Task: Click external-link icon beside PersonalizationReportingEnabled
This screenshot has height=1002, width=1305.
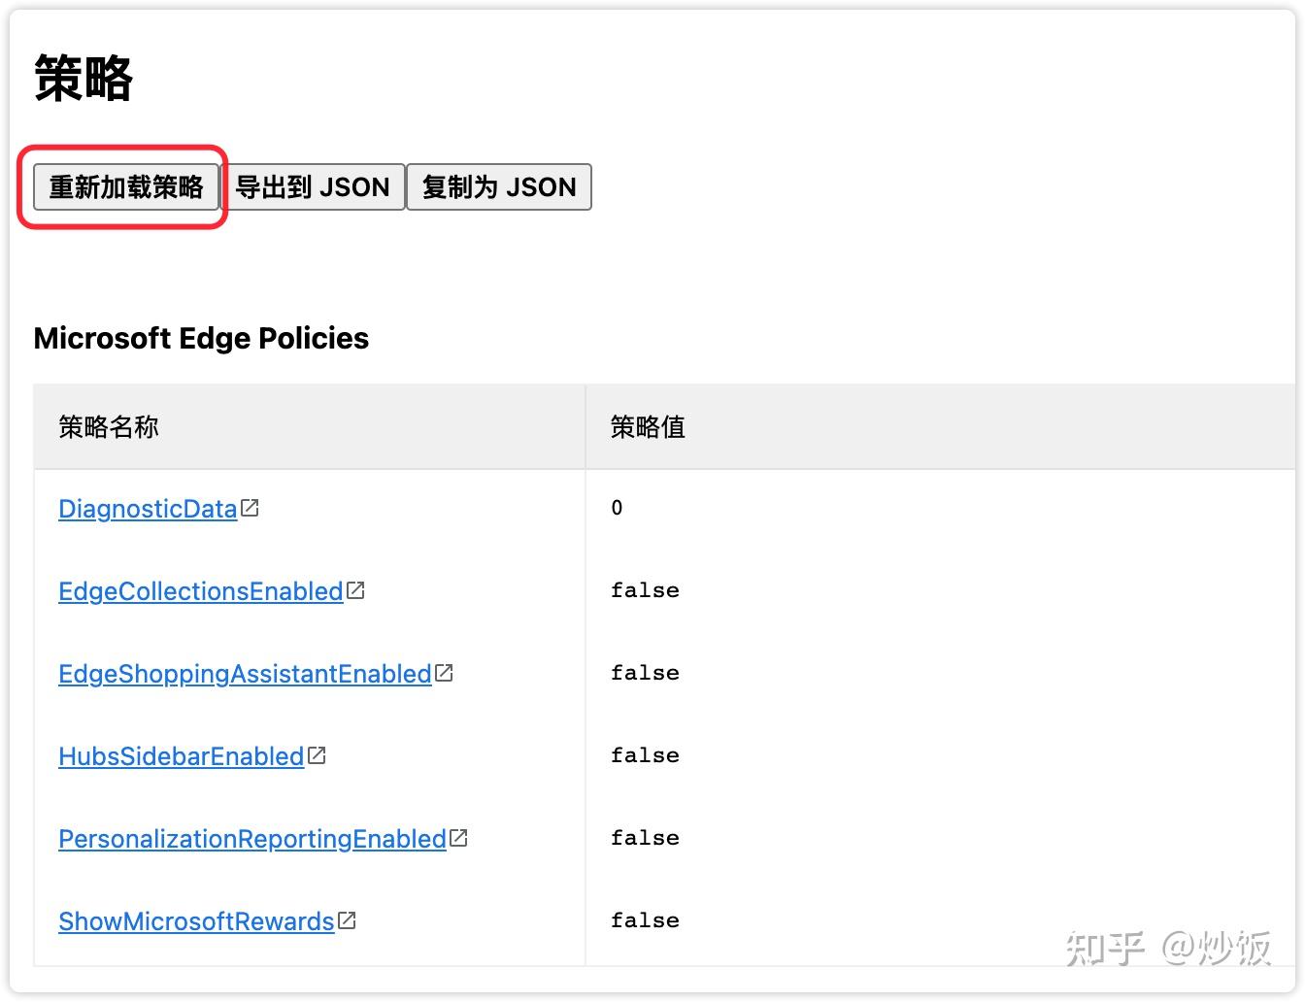Action: point(459,838)
